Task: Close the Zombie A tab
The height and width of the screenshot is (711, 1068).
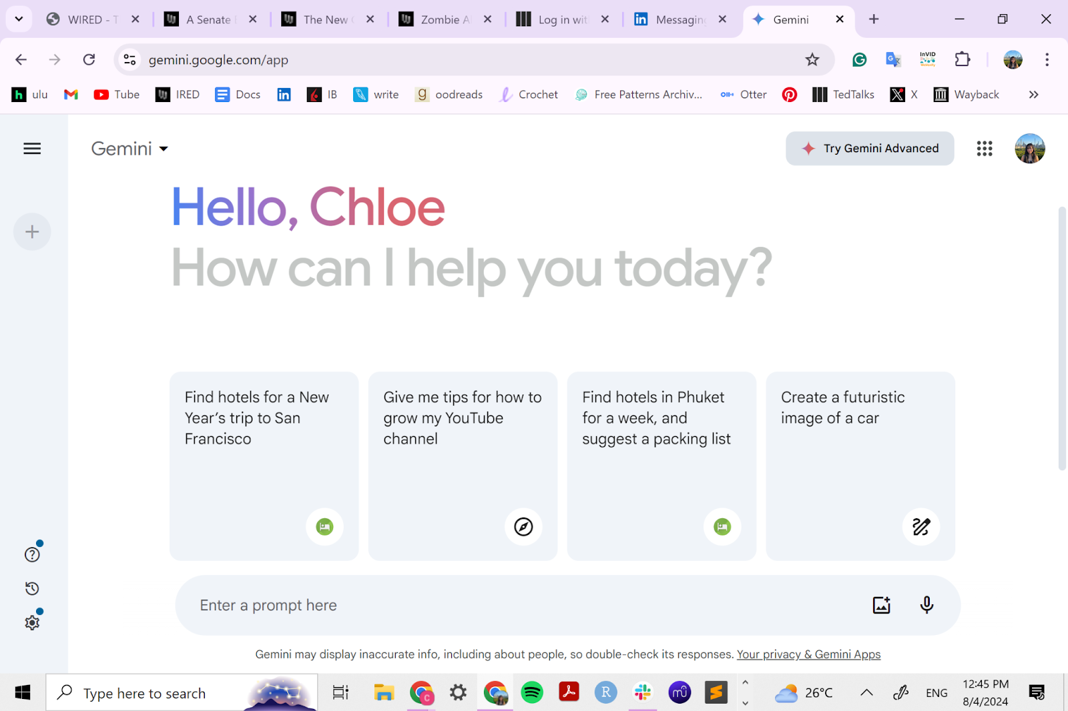Action: click(487, 19)
